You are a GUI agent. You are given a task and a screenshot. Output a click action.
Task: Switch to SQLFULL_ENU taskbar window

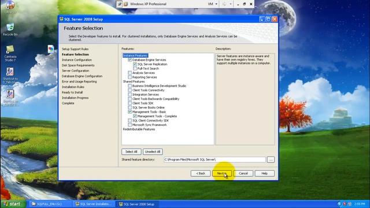50,204
